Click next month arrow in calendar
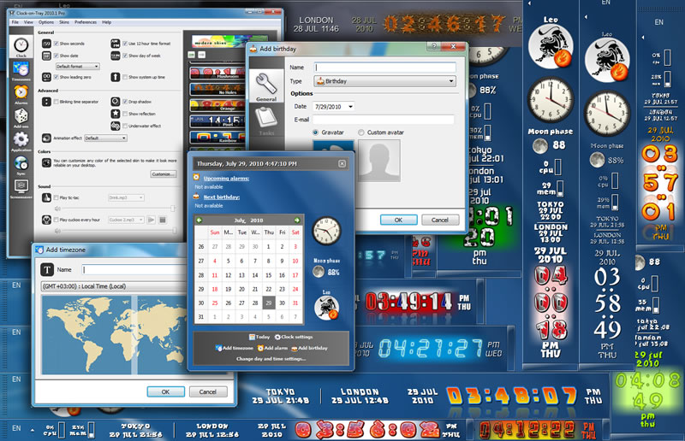 click(297, 220)
